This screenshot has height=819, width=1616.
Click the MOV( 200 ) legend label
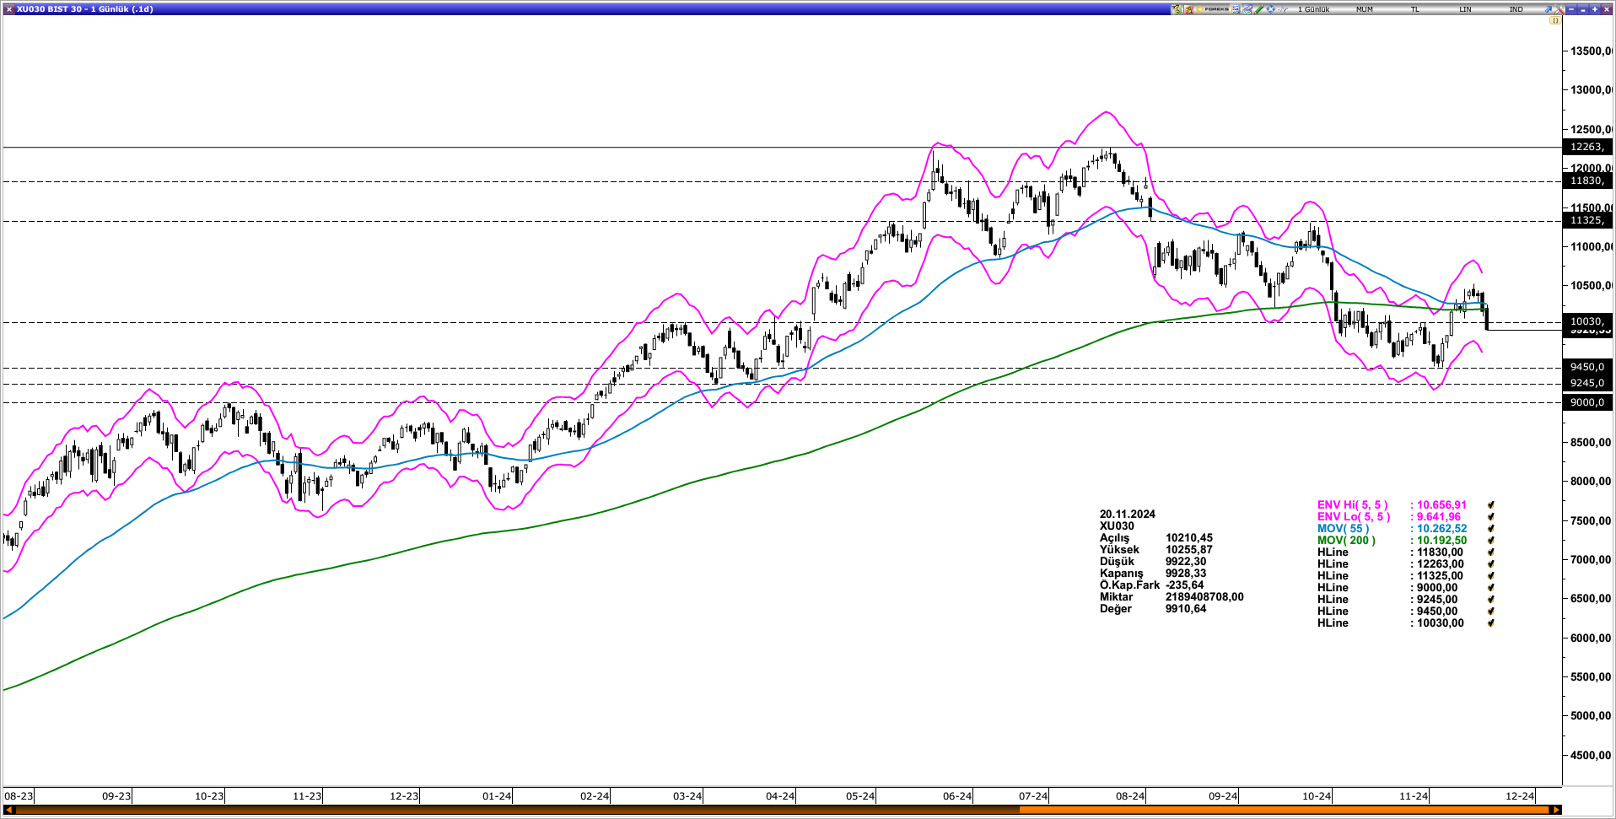point(1346,541)
